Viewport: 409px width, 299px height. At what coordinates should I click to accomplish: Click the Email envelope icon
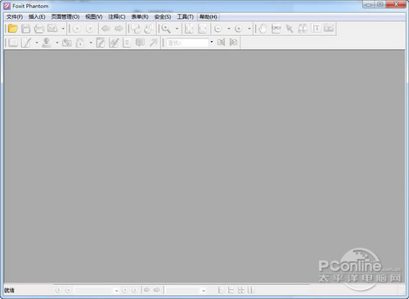52,29
